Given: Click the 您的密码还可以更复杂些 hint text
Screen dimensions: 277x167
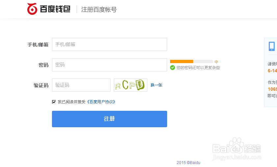Looking at the screenshot, I should tap(198, 68).
